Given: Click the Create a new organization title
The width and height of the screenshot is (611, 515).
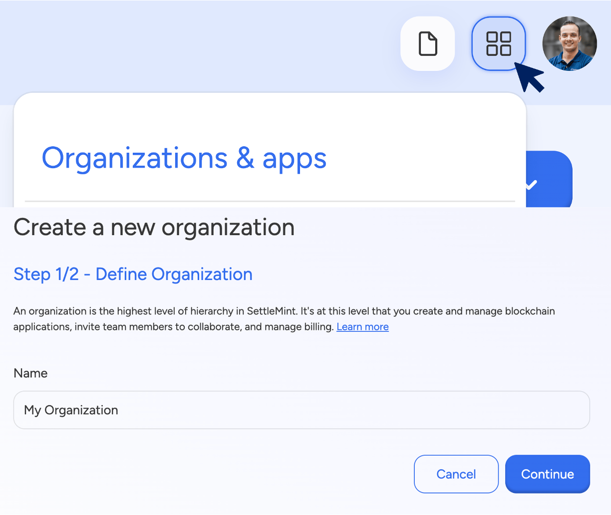Looking at the screenshot, I should pyautogui.click(x=154, y=228).
